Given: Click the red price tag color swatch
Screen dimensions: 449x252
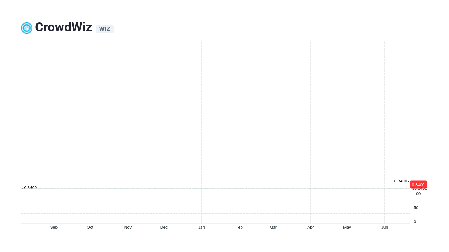Looking at the screenshot, I should (x=418, y=184).
